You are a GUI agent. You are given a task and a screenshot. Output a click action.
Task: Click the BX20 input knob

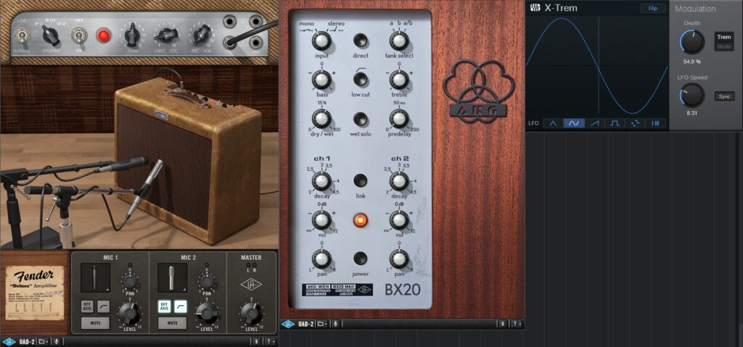pos(321,41)
